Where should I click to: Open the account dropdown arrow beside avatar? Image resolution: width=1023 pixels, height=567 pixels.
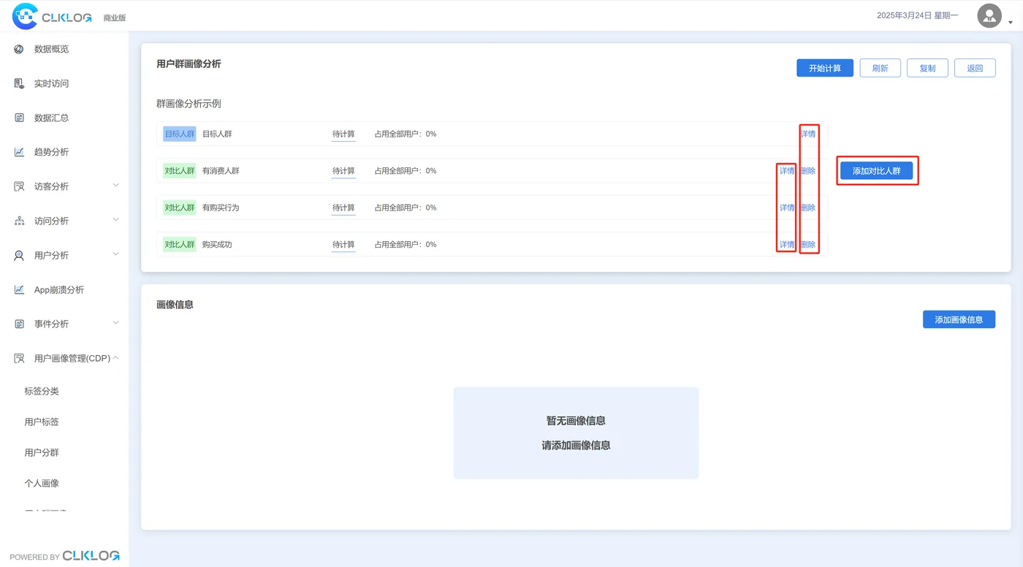(x=1011, y=22)
